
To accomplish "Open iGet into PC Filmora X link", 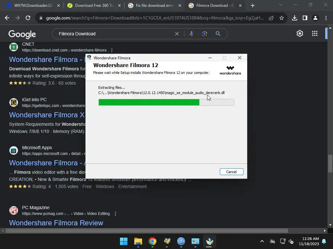I will tap(47, 115).
